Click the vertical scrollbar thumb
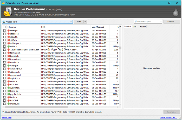Image resolution: width=182 pixels, height=120 pixels. (120, 48)
